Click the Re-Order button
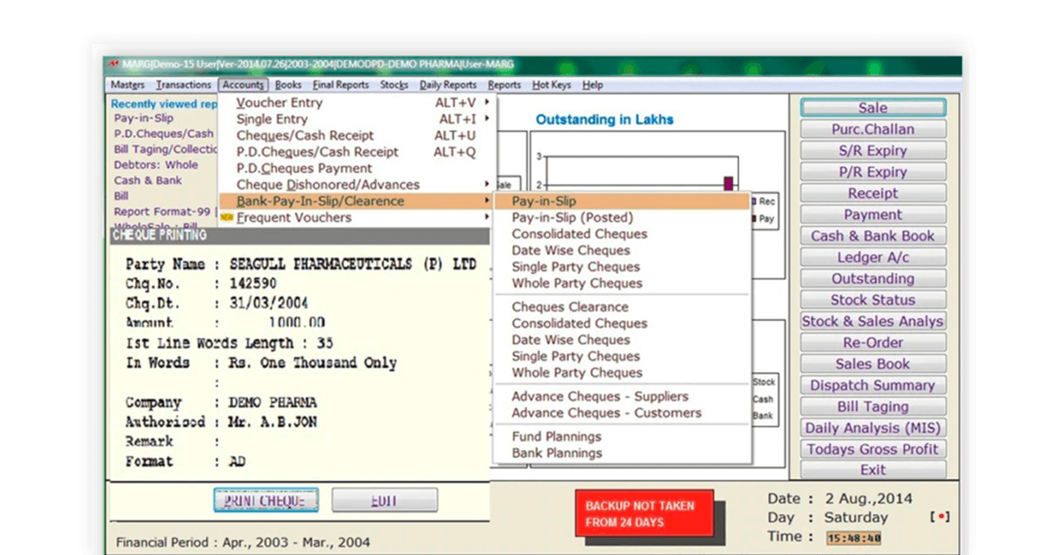 (x=873, y=343)
